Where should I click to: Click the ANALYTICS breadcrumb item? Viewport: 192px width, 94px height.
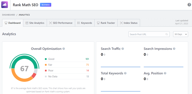pos(24,15)
